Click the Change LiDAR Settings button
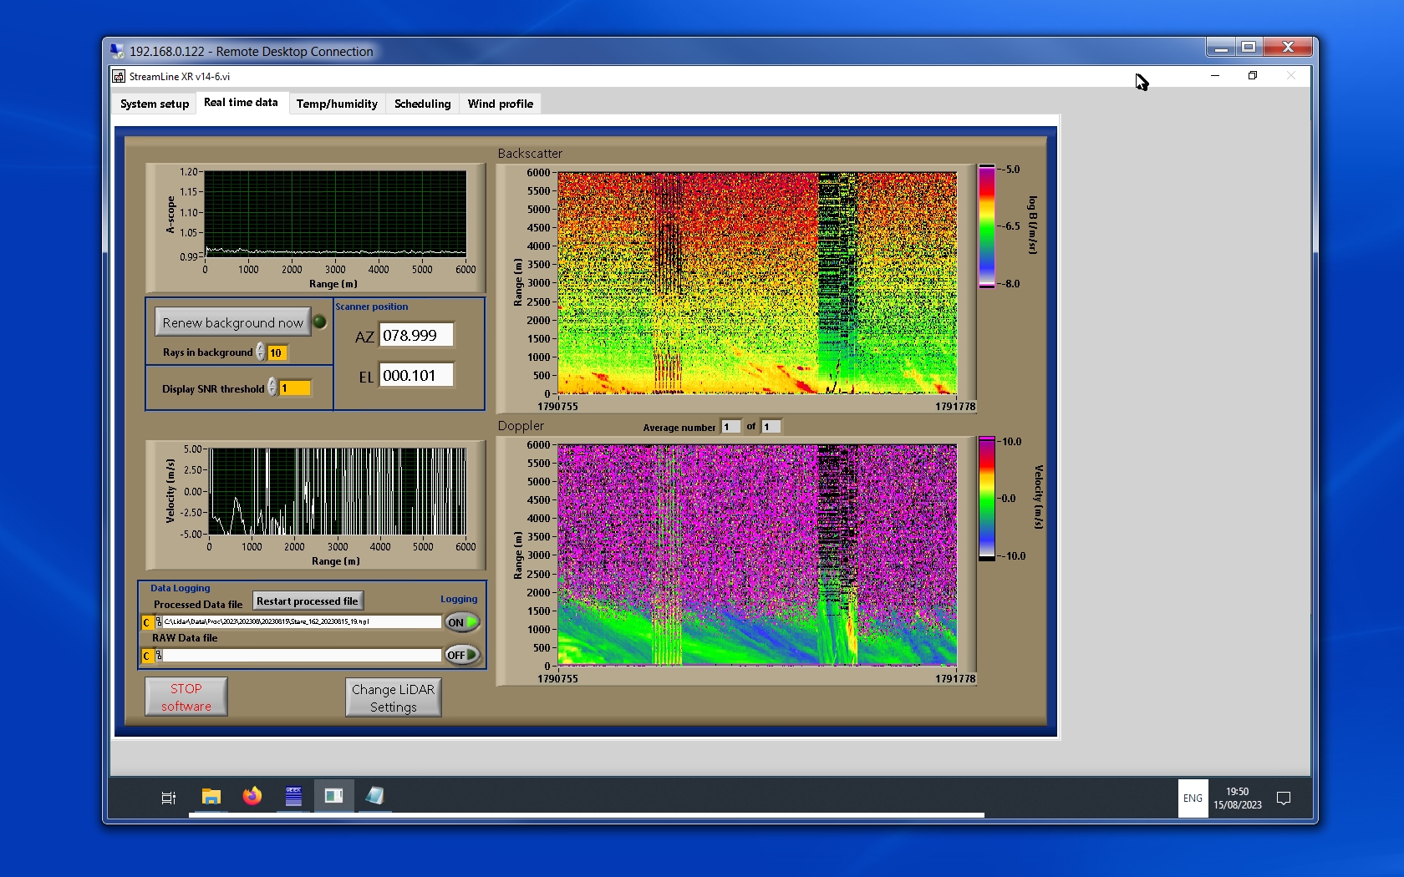The image size is (1404, 877). point(393,697)
